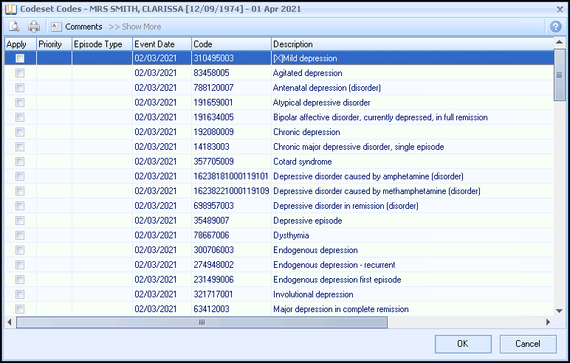Image resolution: width=570 pixels, height=363 pixels.
Task: Open print preview from the toolbar
Action: (15, 27)
